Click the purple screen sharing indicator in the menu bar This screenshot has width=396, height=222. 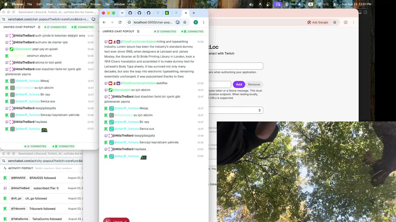(278, 4)
